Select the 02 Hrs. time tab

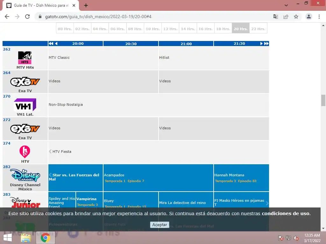click(82, 29)
